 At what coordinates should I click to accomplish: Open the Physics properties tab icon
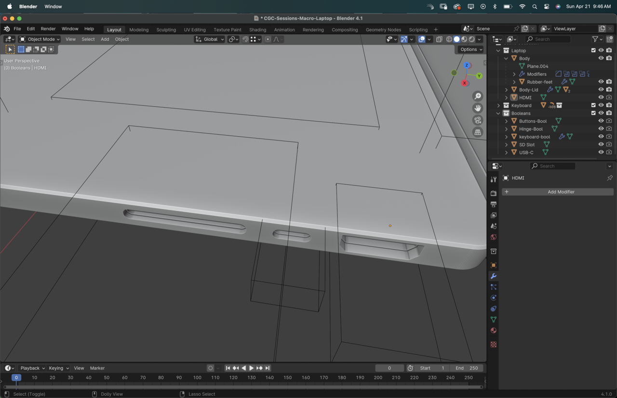[493, 298]
